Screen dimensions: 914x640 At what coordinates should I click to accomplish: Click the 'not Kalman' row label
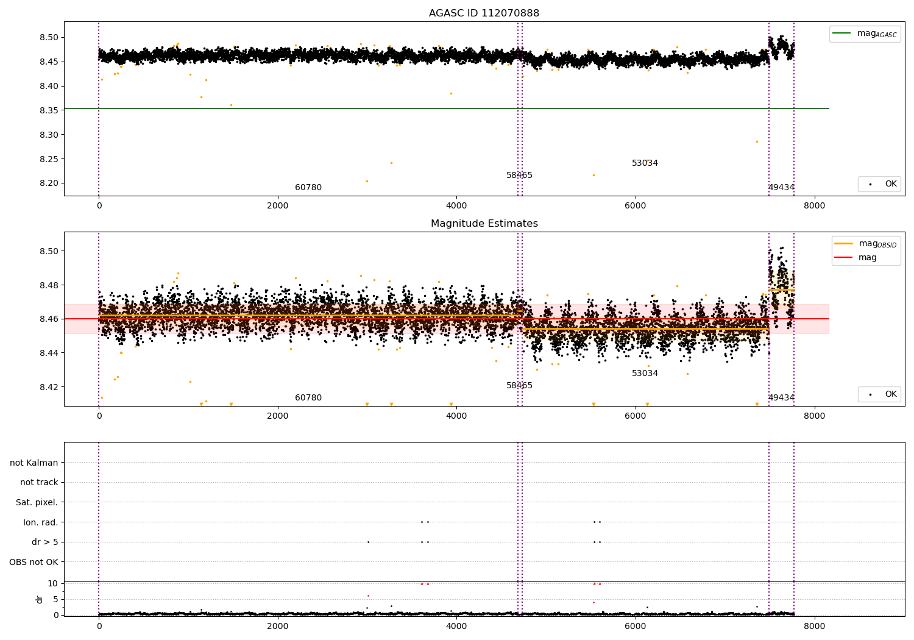[34, 463]
